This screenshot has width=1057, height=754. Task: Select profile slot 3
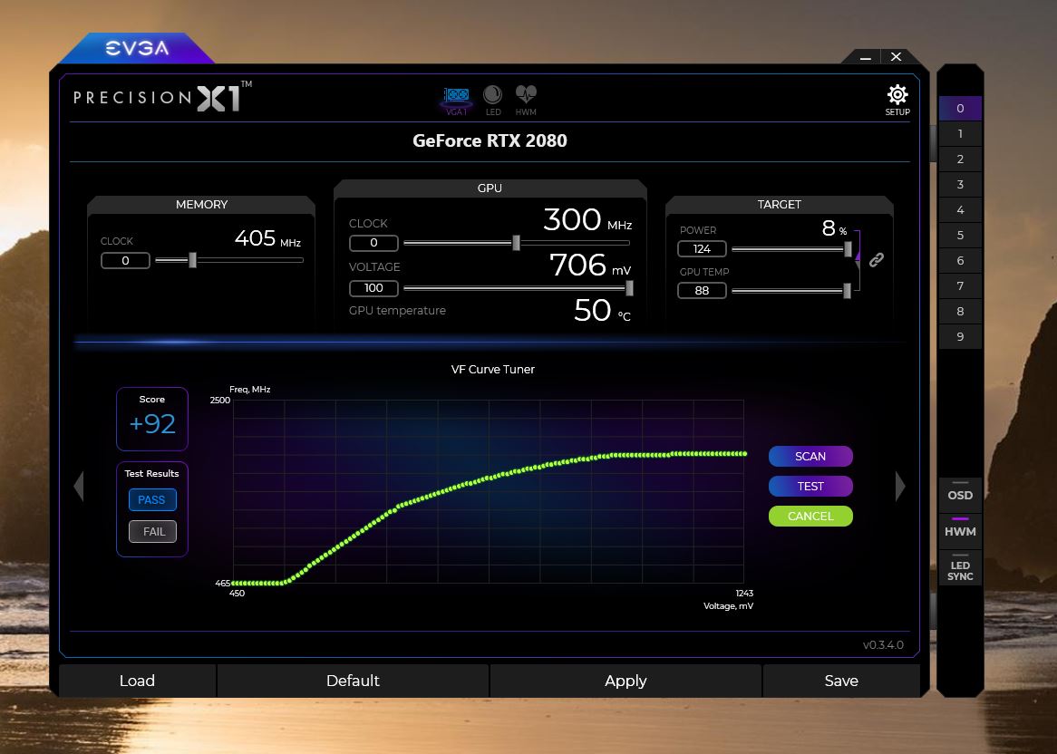(x=960, y=184)
